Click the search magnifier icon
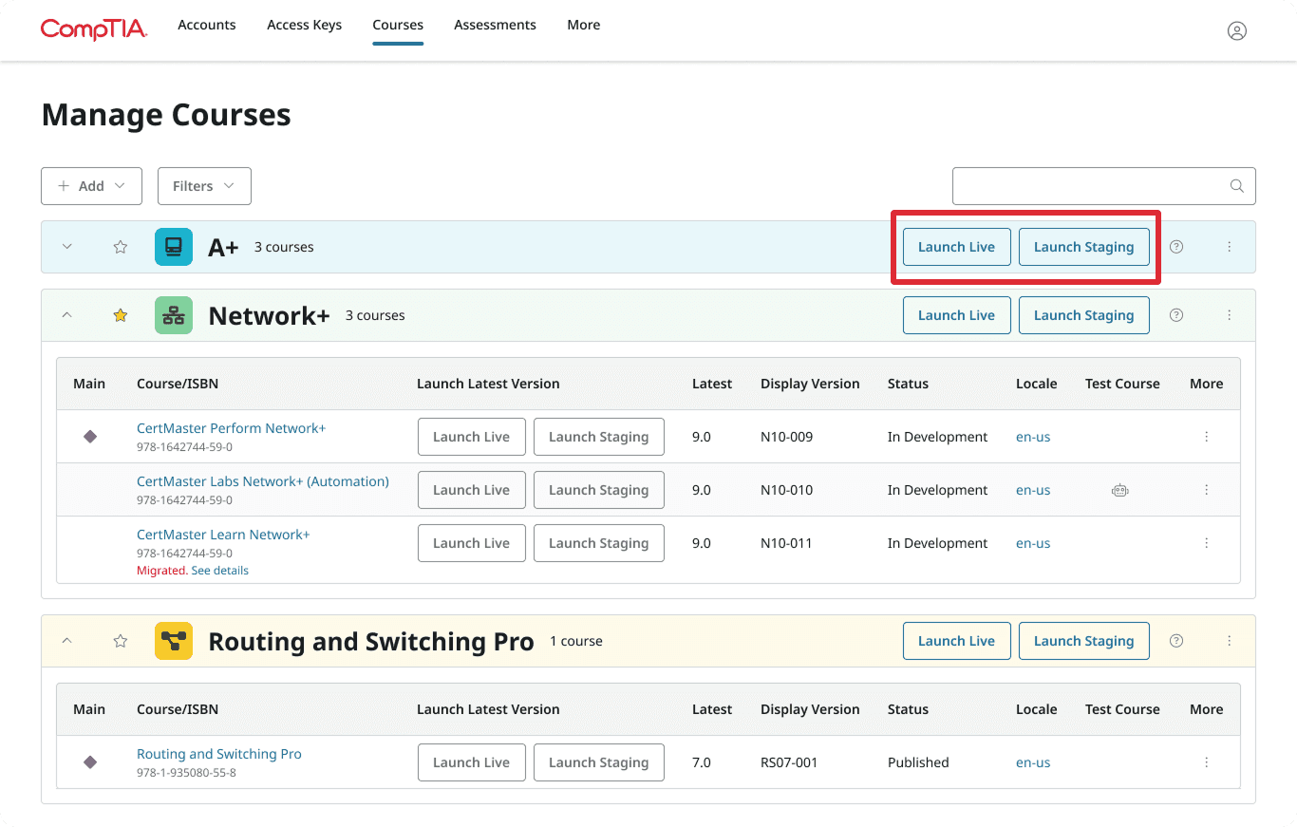This screenshot has width=1297, height=827. click(x=1236, y=186)
